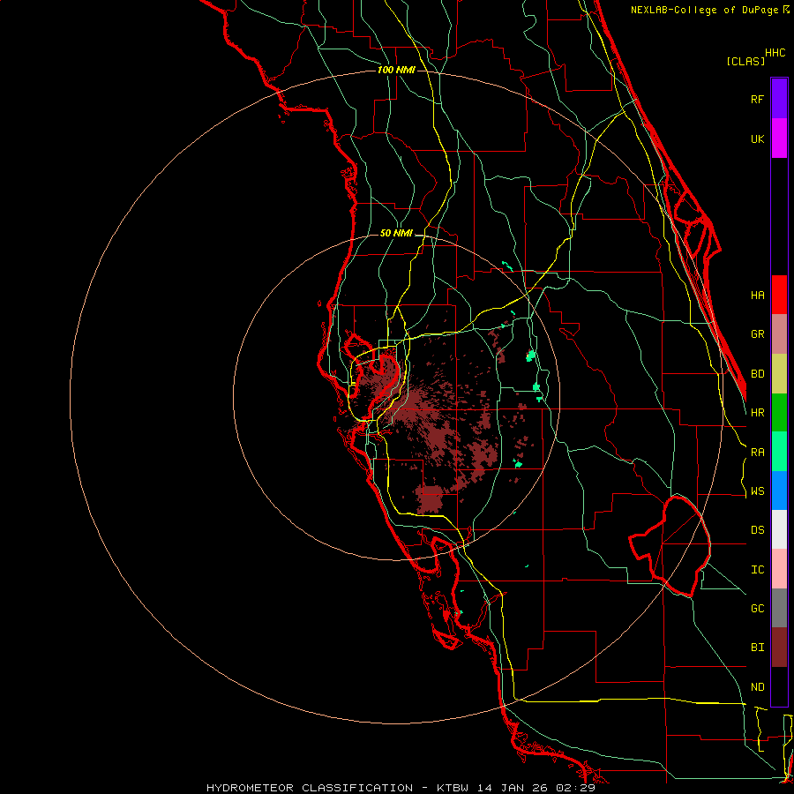Click the 'GR' legend label

point(757,334)
